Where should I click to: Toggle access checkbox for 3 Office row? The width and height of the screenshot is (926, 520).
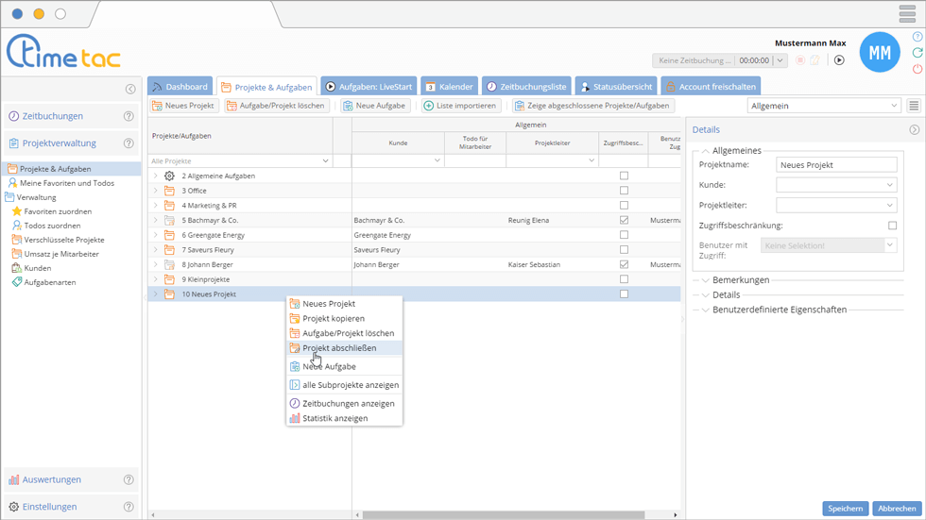pyautogui.click(x=624, y=191)
